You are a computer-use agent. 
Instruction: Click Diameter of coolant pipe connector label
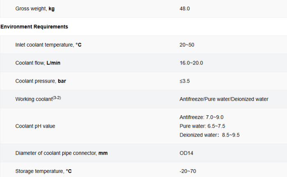point(61,153)
